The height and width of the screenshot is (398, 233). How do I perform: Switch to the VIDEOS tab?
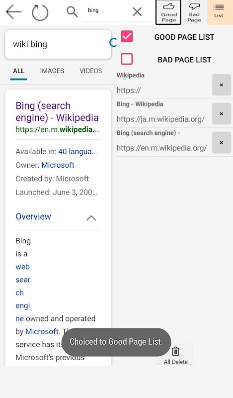91,71
